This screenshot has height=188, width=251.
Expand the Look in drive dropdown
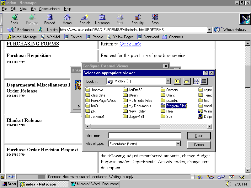[x=168, y=81]
